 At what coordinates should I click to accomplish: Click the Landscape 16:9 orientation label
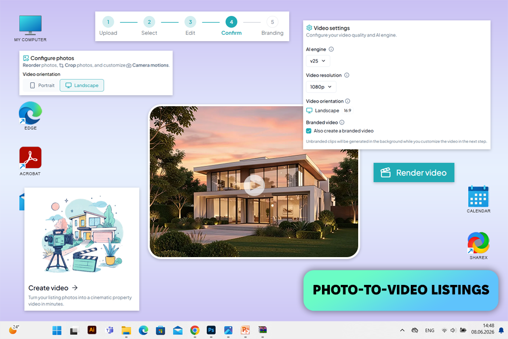(x=329, y=111)
